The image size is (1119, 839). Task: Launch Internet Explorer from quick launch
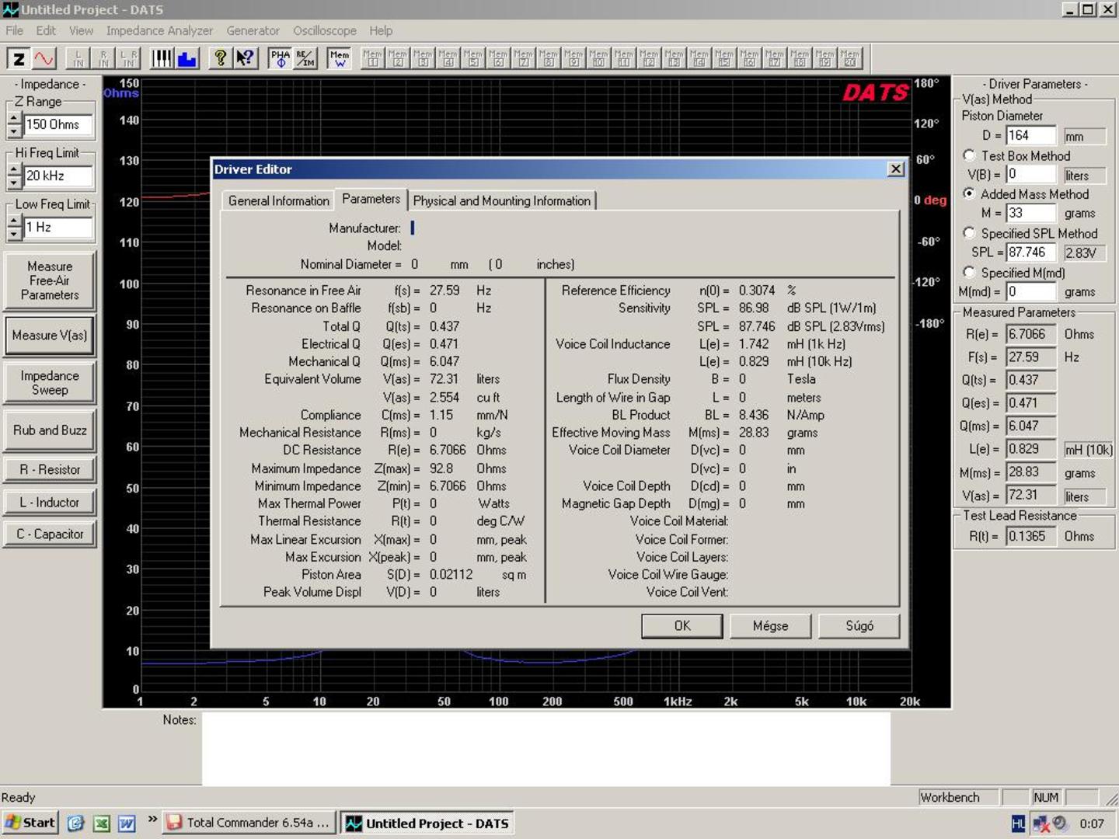pyautogui.click(x=75, y=823)
